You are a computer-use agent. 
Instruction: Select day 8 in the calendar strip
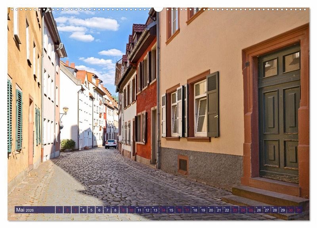tap(115, 210)
